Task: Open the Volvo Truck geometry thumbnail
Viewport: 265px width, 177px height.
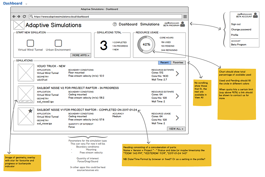Action: click(26, 73)
